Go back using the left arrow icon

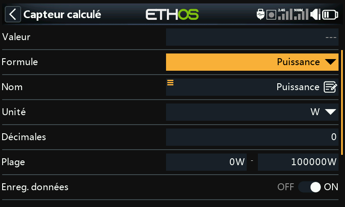click(13, 14)
